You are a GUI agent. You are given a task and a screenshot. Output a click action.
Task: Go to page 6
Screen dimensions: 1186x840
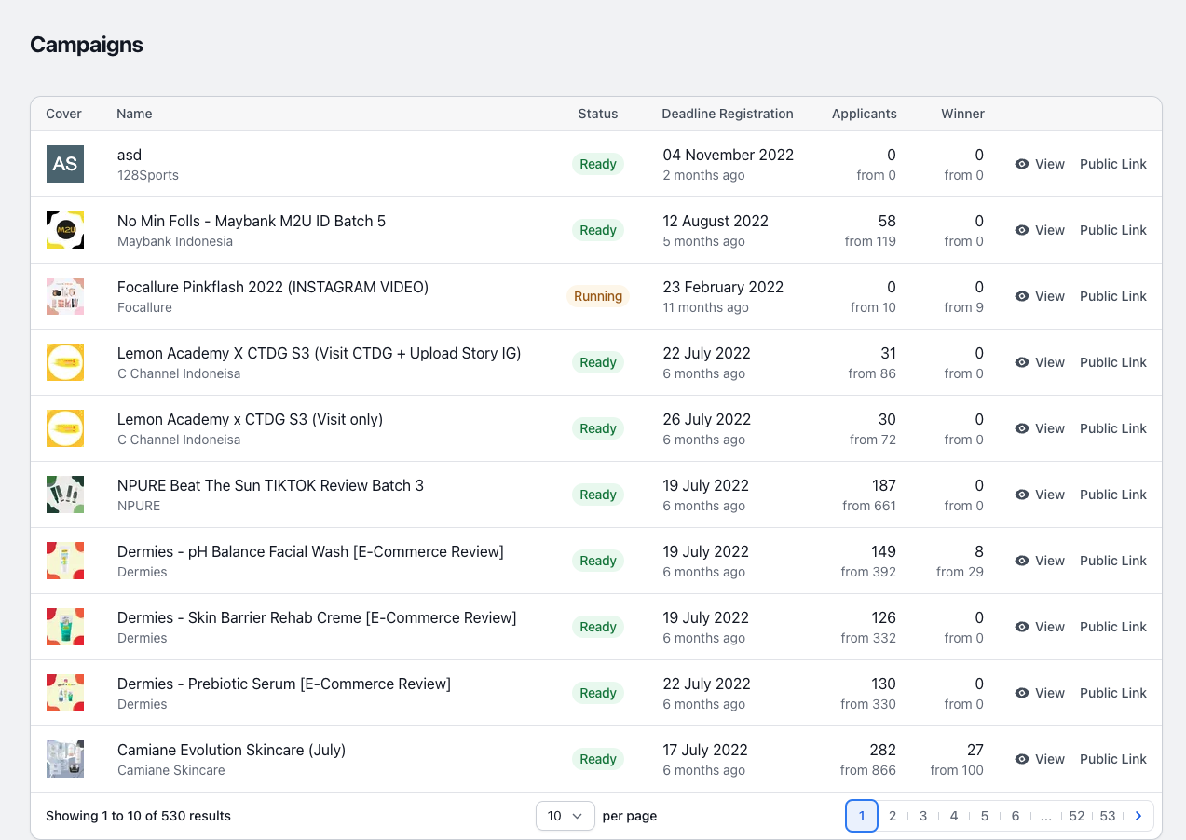1016,816
